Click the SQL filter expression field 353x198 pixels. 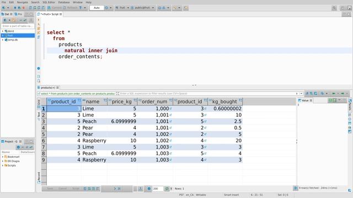[x=207, y=94]
